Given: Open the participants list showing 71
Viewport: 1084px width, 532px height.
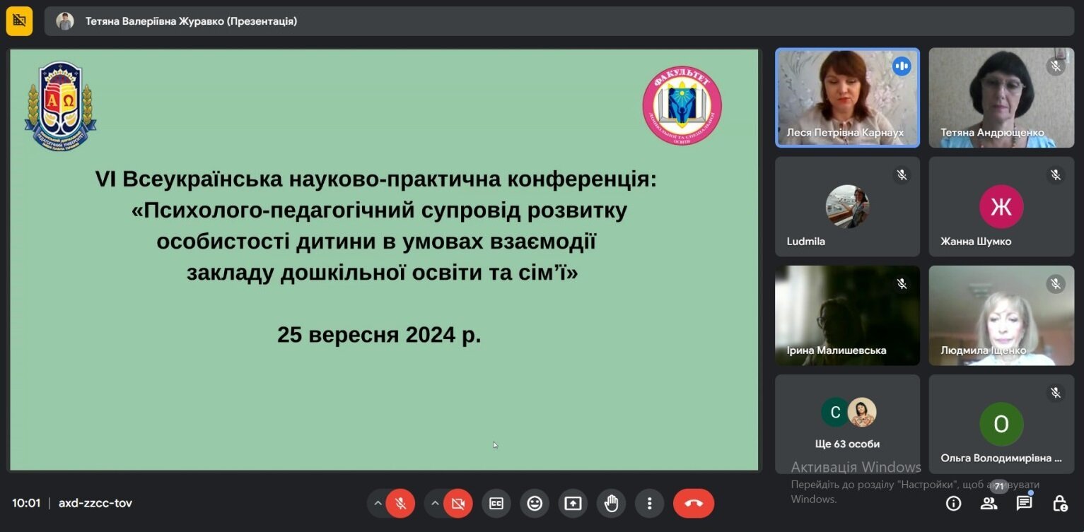Looking at the screenshot, I should pos(989,504).
